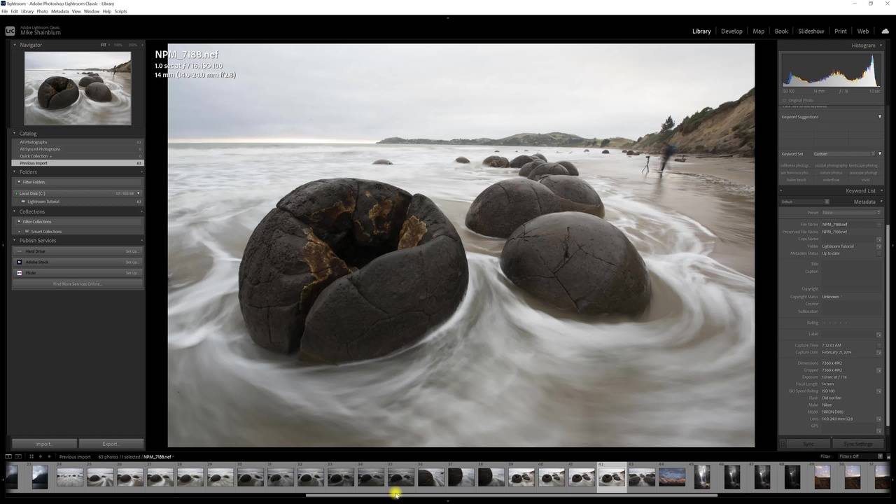Toggle the Original Photo checkbox under histogram
896x504 pixels.
point(785,100)
